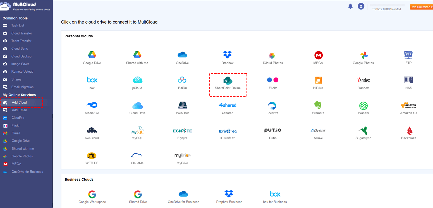The width and height of the screenshot is (433, 208).
Task: Add the Evernote elephant icon
Action: (318, 105)
